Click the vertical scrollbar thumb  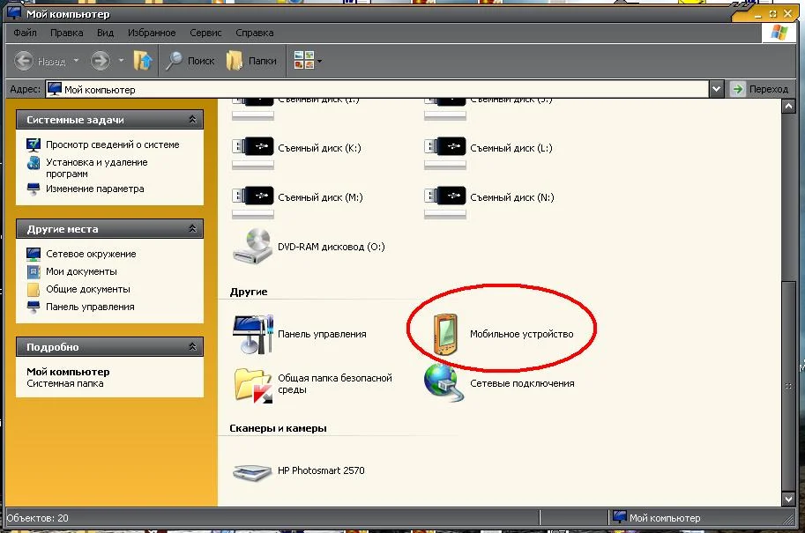[788, 386]
